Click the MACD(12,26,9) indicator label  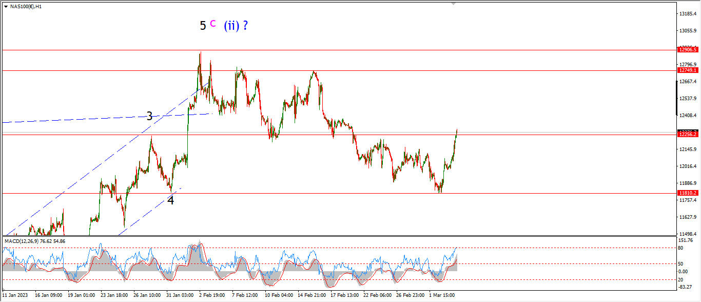click(x=36, y=241)
